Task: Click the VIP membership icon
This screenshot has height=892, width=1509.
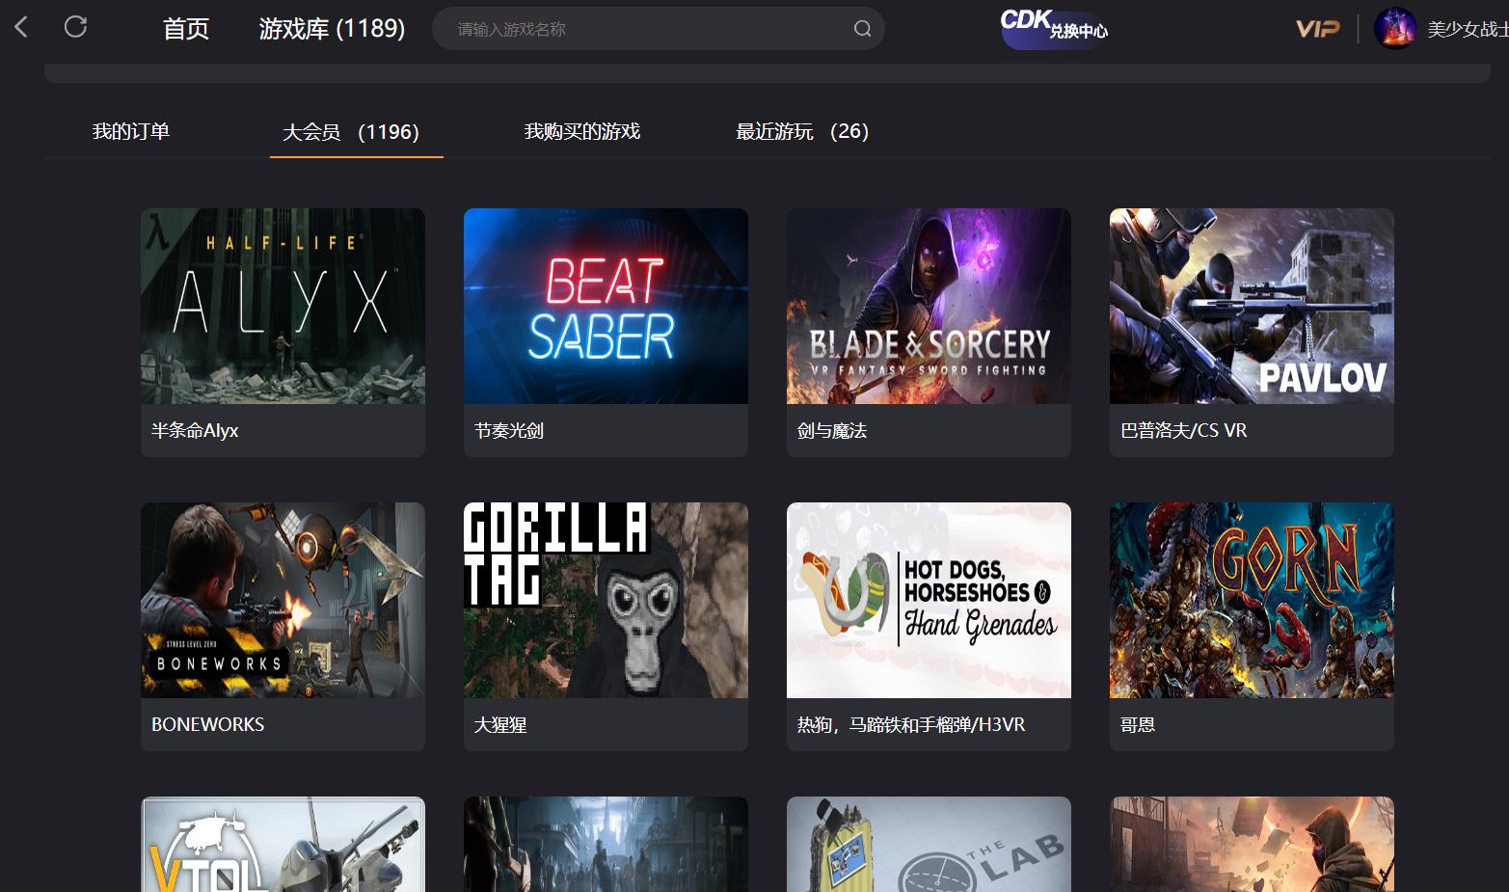Action: [1317, 29]
